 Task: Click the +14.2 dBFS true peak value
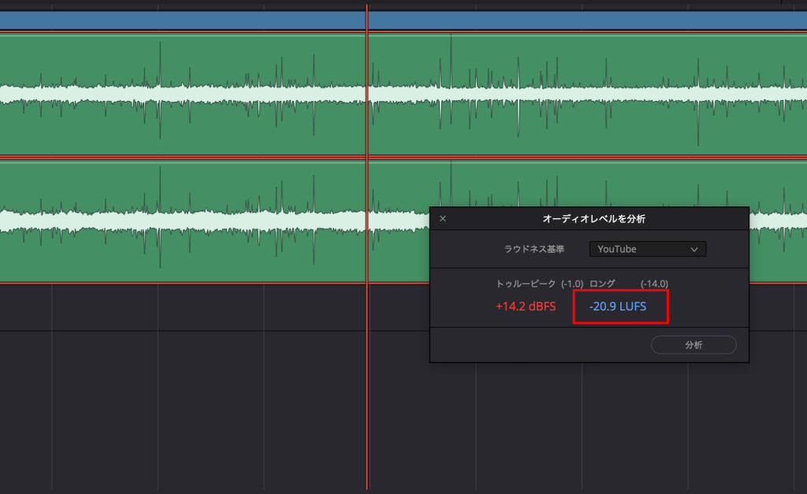coord(526,306)
